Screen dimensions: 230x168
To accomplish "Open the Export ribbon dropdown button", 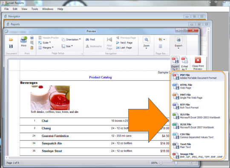I will tap(178, 43).
